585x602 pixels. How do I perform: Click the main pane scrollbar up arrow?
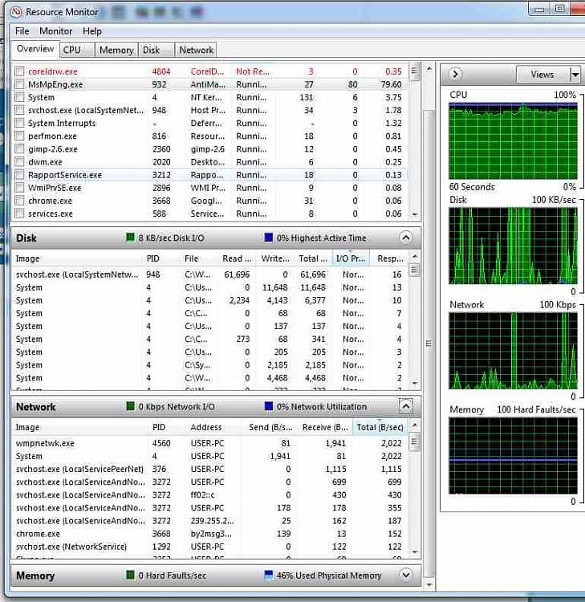click(x=429, y=69)
